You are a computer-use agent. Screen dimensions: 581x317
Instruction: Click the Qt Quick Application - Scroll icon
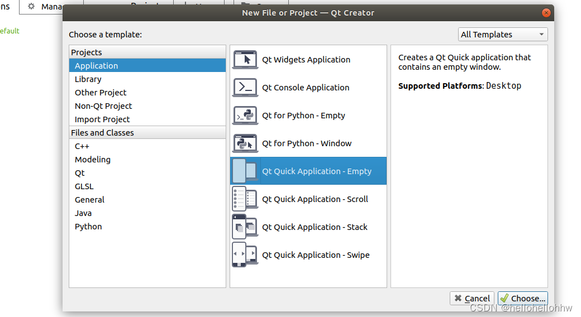click(x=245, y=199)
